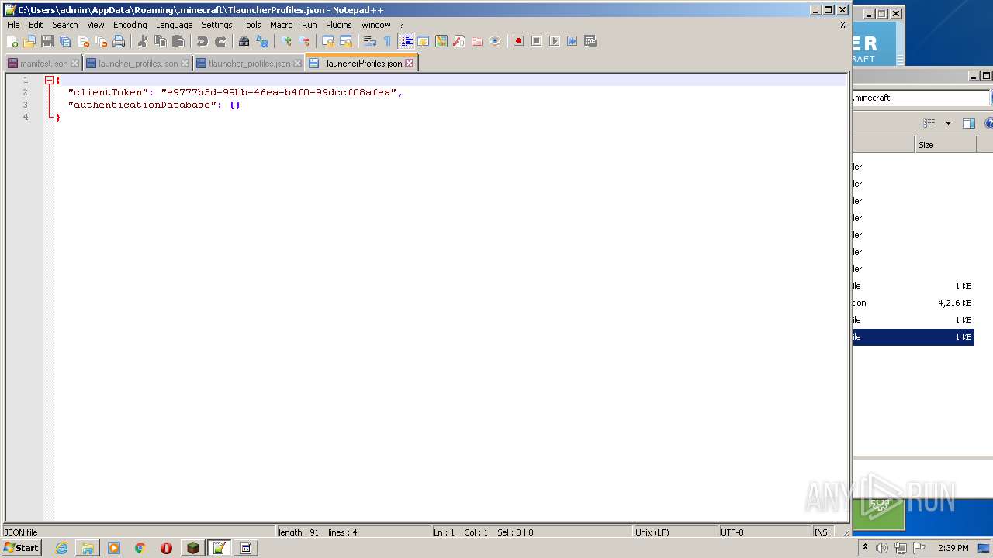
Task: Click the Save toolbar icon
Action: coord(47,41)
